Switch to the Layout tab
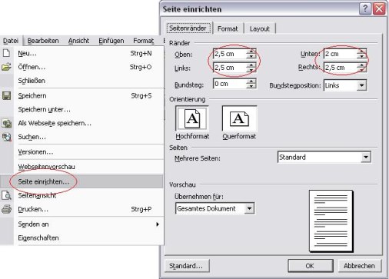Screen dimensions: 389x279 [259, 28]
